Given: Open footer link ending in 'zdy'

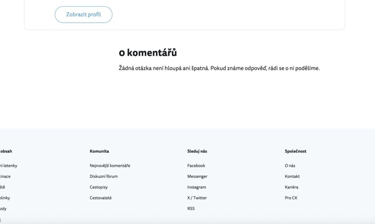Looking at the screenshot, I should click(3, 209).
